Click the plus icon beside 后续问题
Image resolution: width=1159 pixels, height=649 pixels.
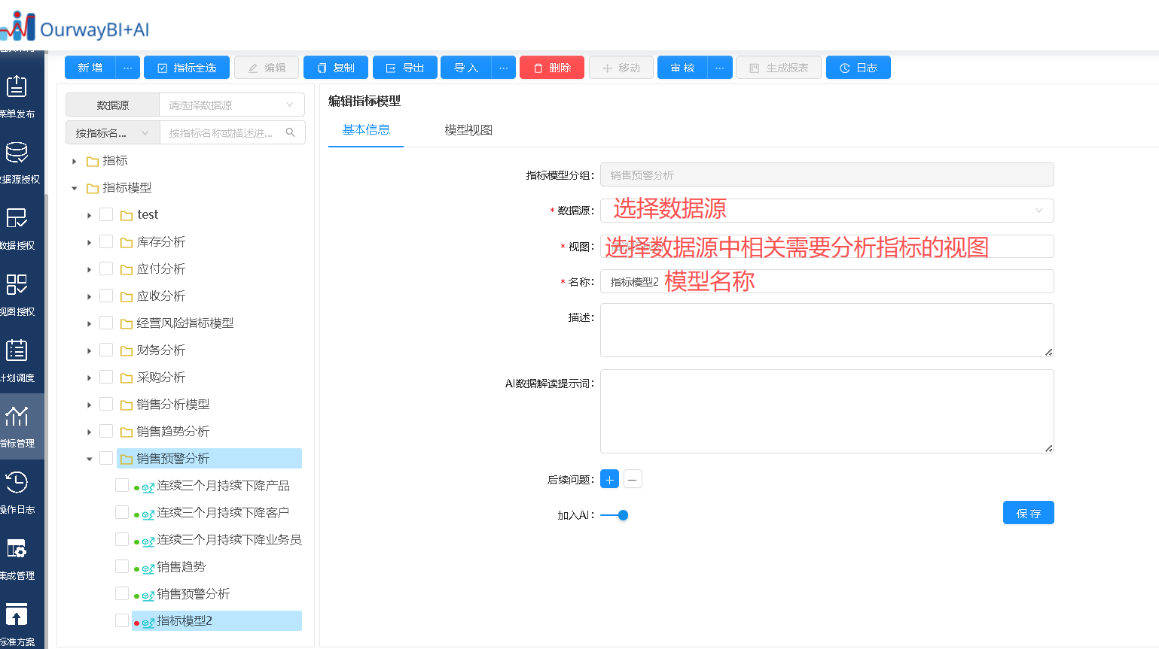[x=609, y=479]
